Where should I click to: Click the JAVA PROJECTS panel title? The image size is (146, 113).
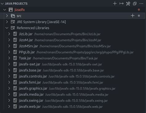coord(16,4)
